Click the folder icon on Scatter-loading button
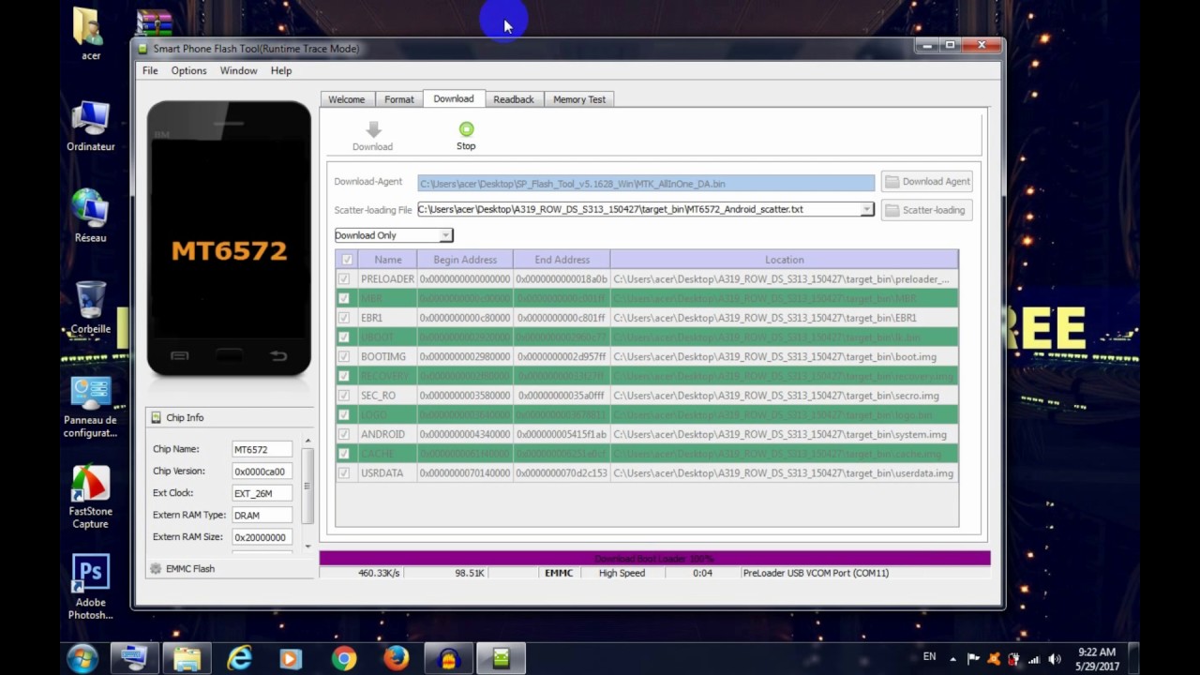Viewport: 1200px width, 675px height. coord(892,210)
